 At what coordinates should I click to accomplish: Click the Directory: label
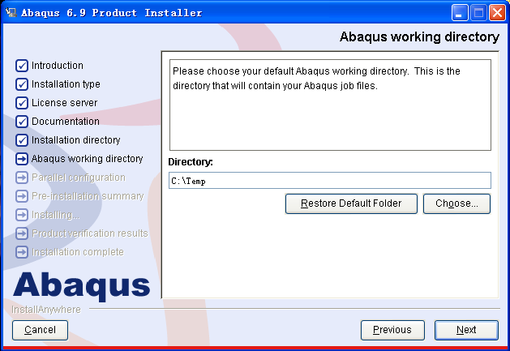(x=191, y=162)
